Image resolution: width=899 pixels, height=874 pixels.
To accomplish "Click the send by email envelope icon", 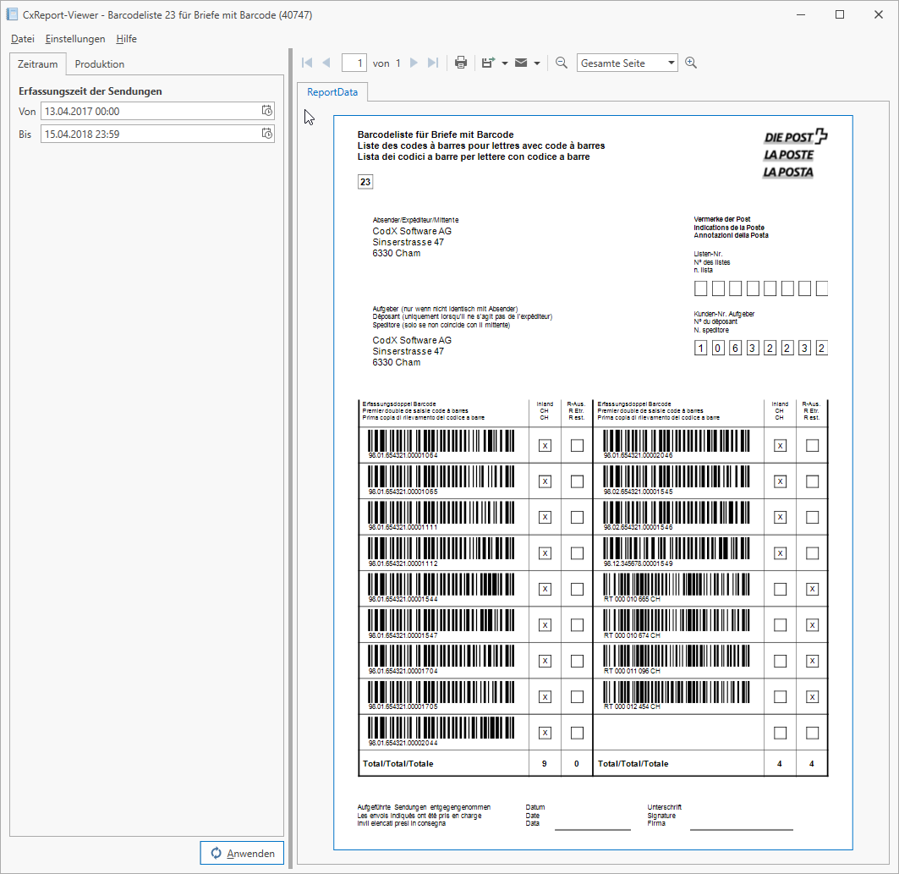I will pyautogui.click(x=521, y=63).
